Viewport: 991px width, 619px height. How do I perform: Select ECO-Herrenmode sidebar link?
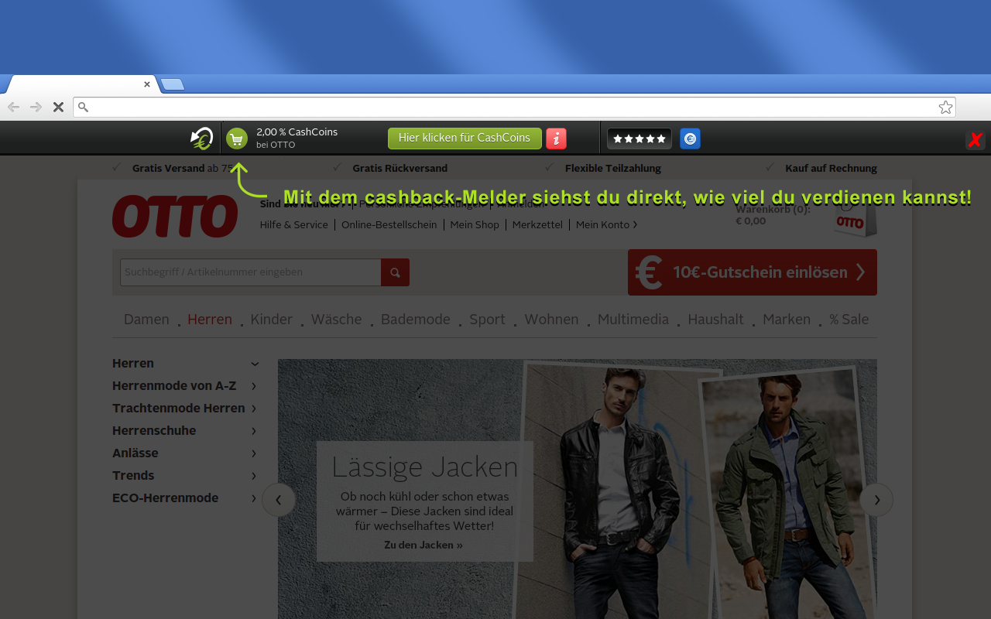point(166,498)
